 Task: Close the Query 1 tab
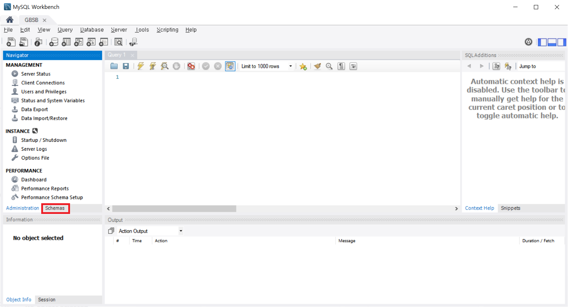coord(133,55)
